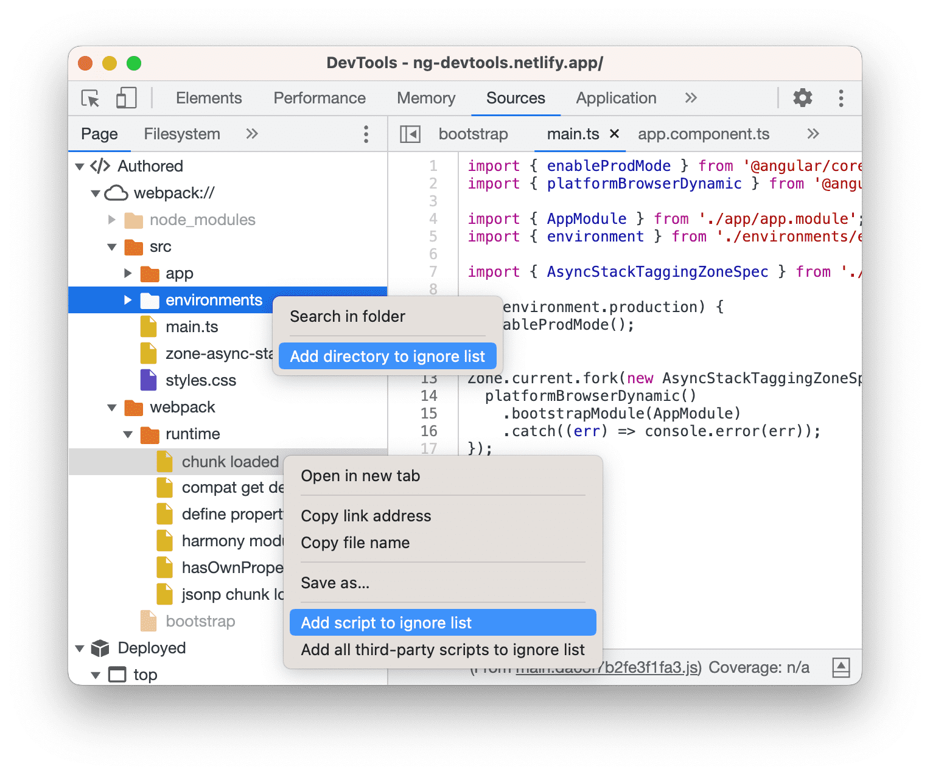Open the app.component.ts tab
This screenshot has height=775, width=930.
pyautogui.click(x=704, y=134)
